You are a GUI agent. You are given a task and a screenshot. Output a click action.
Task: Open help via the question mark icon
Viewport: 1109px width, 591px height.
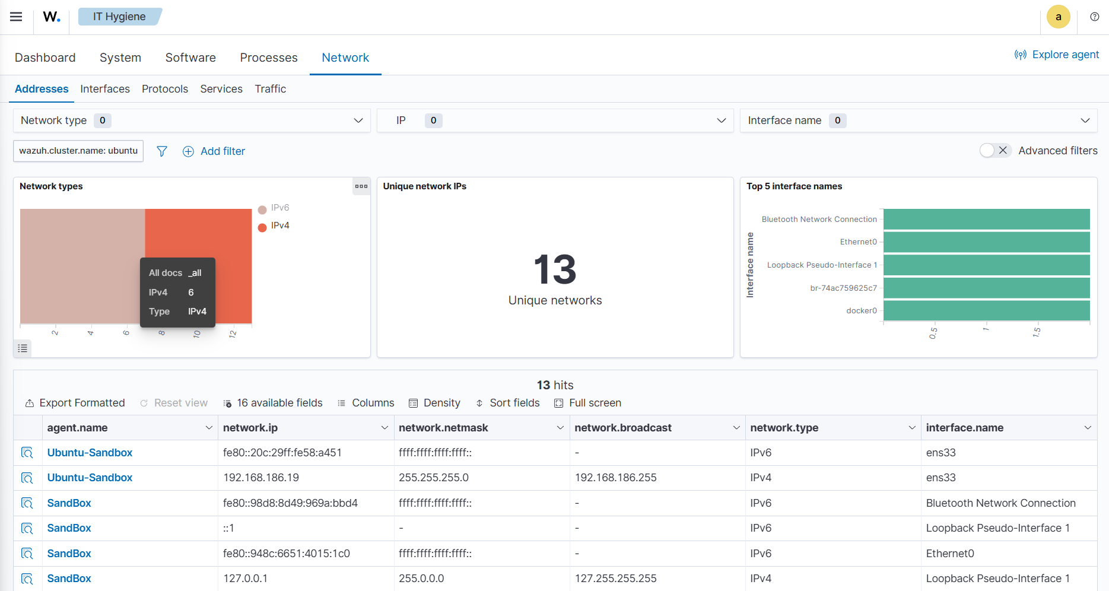click(1094, 17)
